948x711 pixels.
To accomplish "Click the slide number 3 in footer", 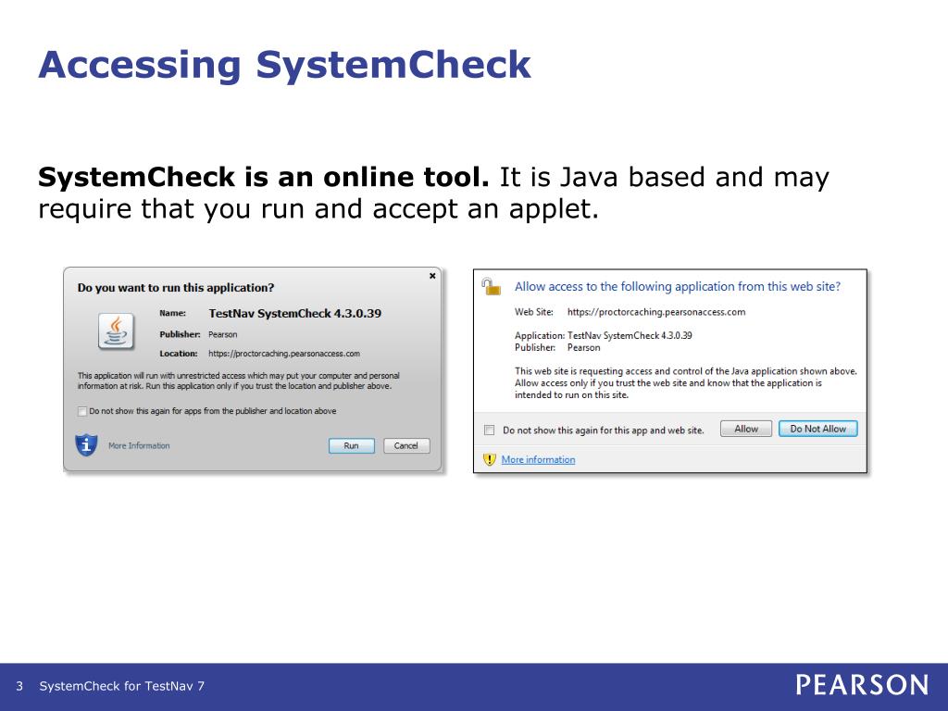I will point(19,686).
